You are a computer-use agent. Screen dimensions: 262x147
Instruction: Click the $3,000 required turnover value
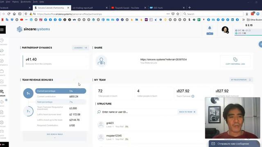click(73, 108)
